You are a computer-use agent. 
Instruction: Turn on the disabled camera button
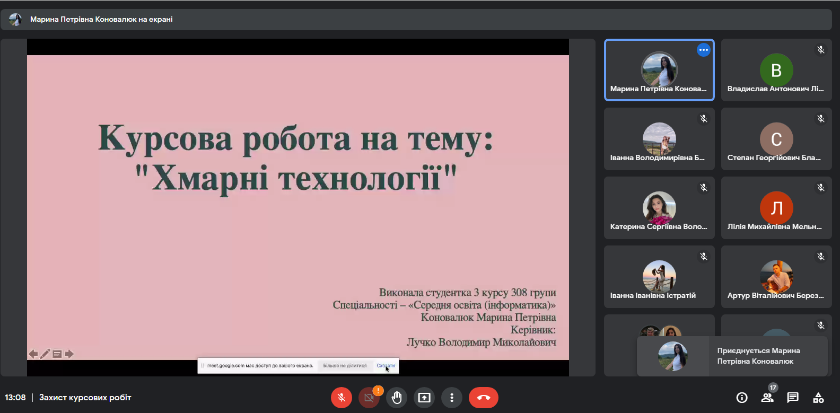[x=369, y=398]
